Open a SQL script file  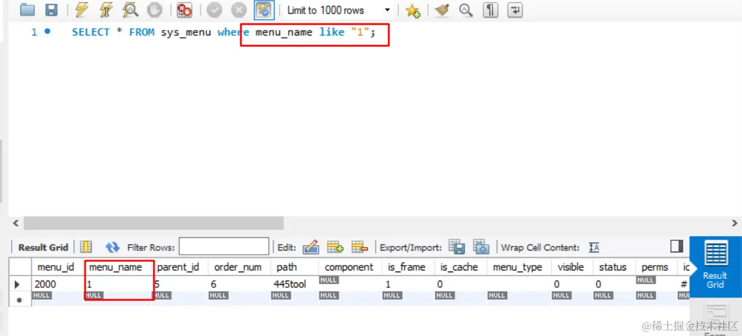[x=27, y=10]
